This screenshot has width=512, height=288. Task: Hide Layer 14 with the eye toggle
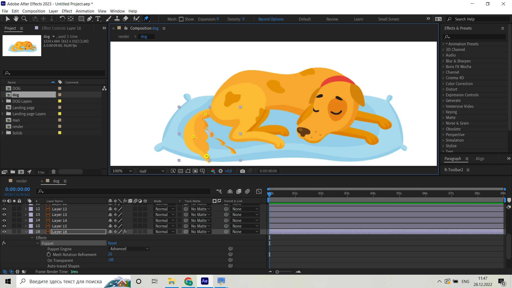pyautogui.click(x=4, y=221)
